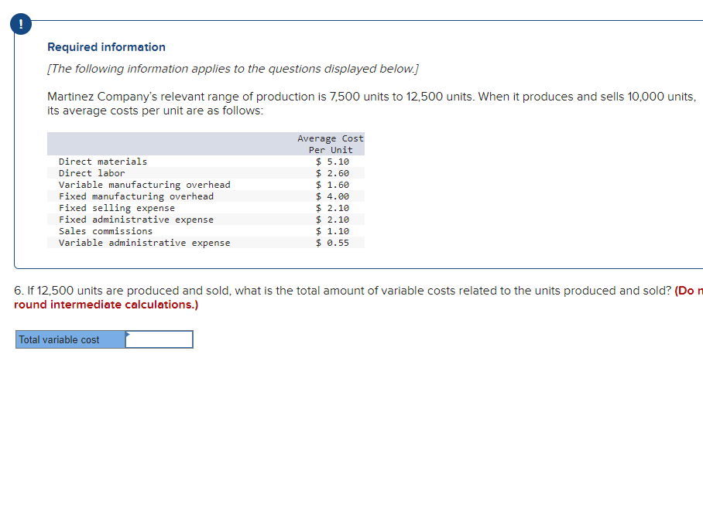
Task: Click the table header shaded area
Action: tap(205, 144)
